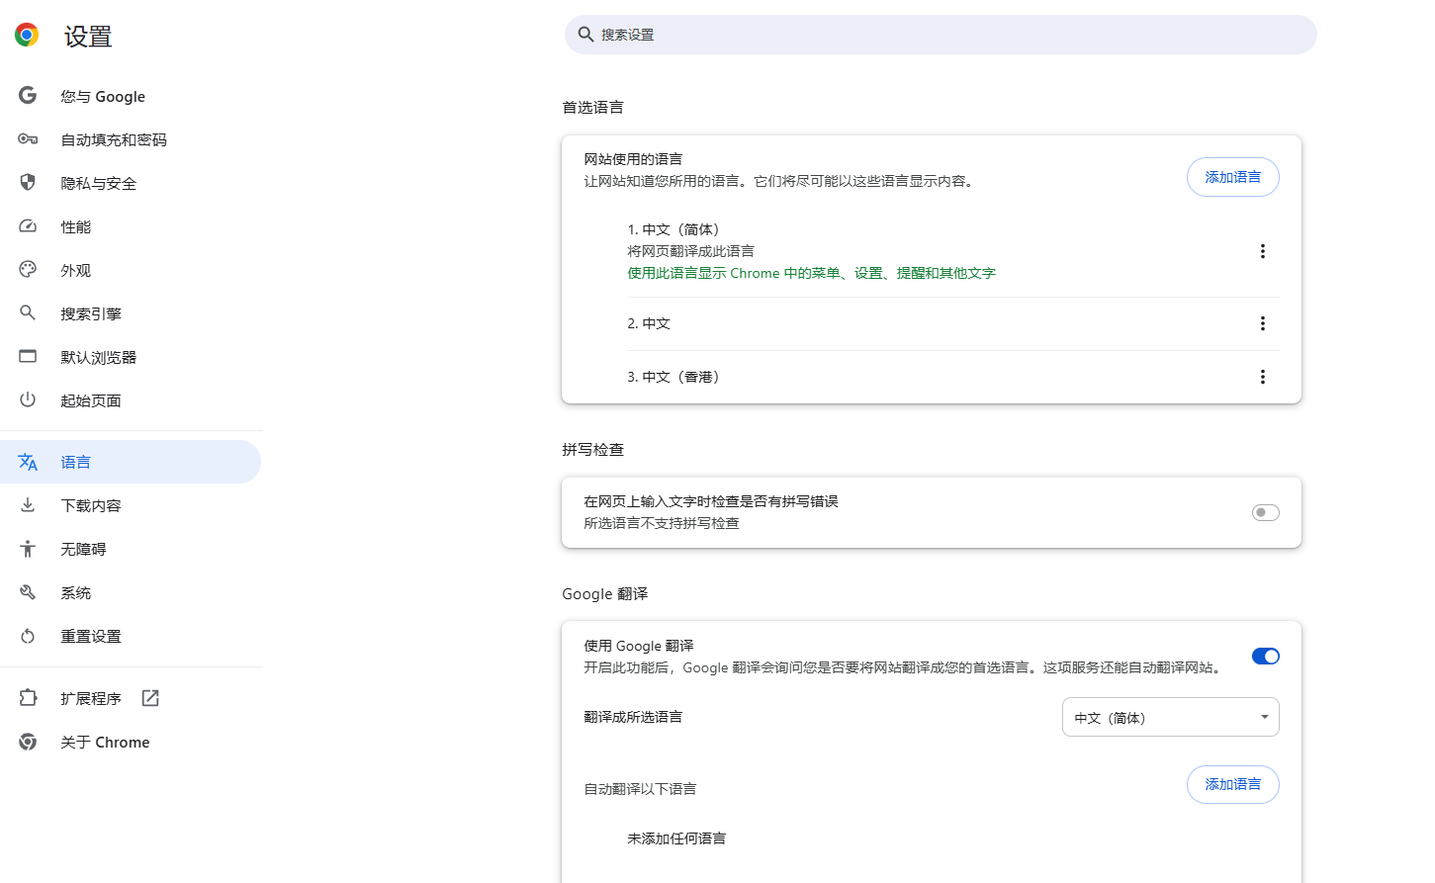Click the browser window icon for 默认浏览器

pyautogui.click(x=28, y=357)
